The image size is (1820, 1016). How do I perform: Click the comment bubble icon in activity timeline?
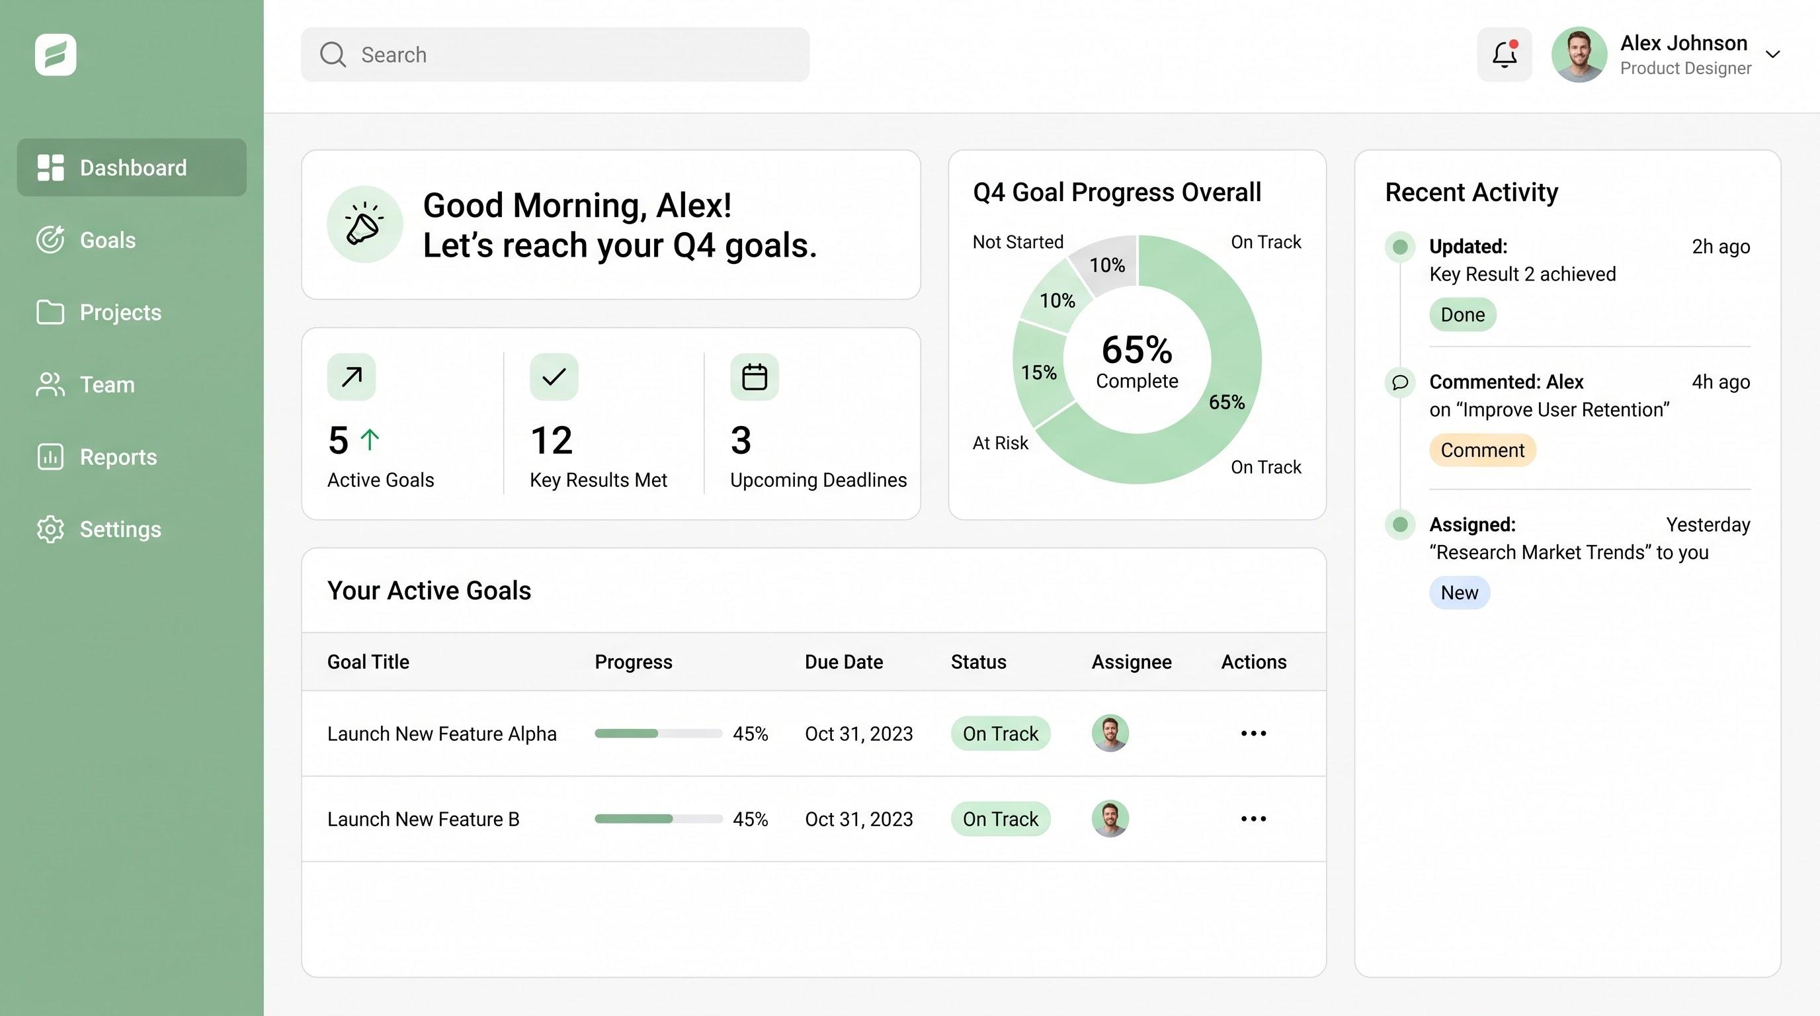[x=1399, y=383]
